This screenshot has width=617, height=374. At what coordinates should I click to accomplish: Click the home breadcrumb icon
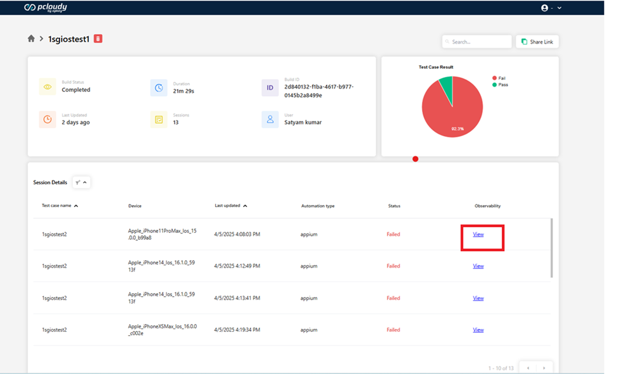click(31, 39)
